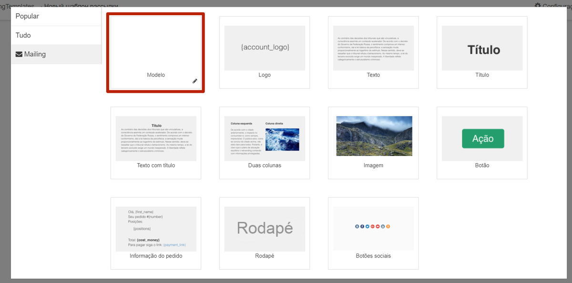Click the settings gear icon at top right
The image size is (572, 283).
[538, 5]
